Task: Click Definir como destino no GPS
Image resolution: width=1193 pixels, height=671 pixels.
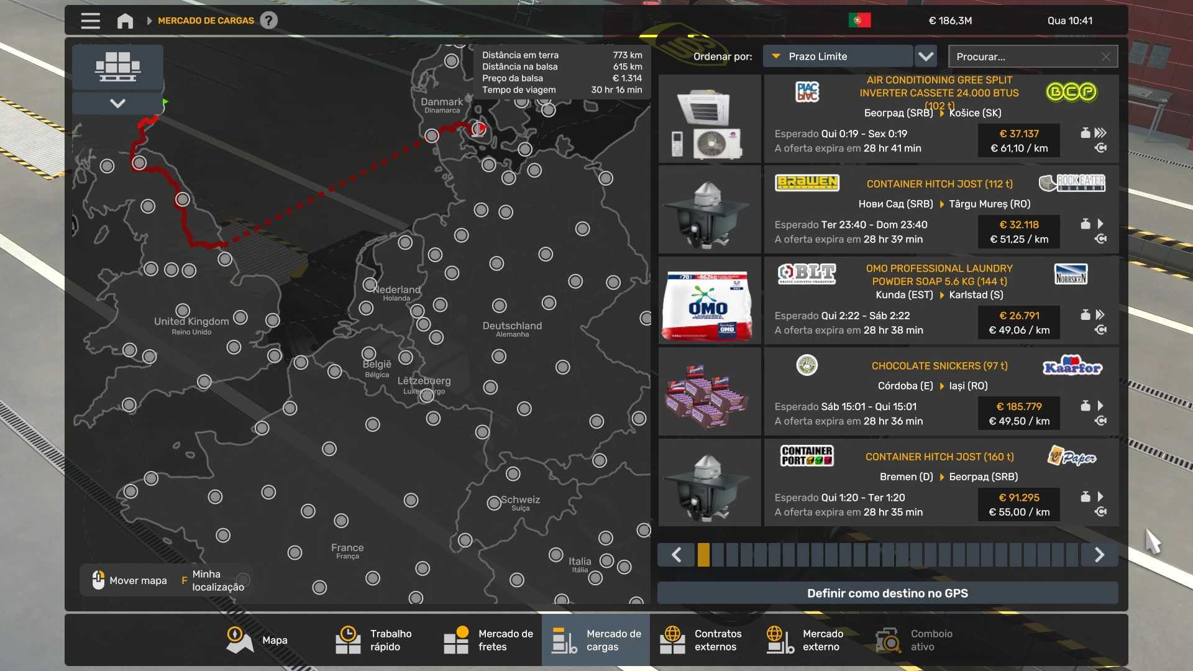Action: click(887, 593)
